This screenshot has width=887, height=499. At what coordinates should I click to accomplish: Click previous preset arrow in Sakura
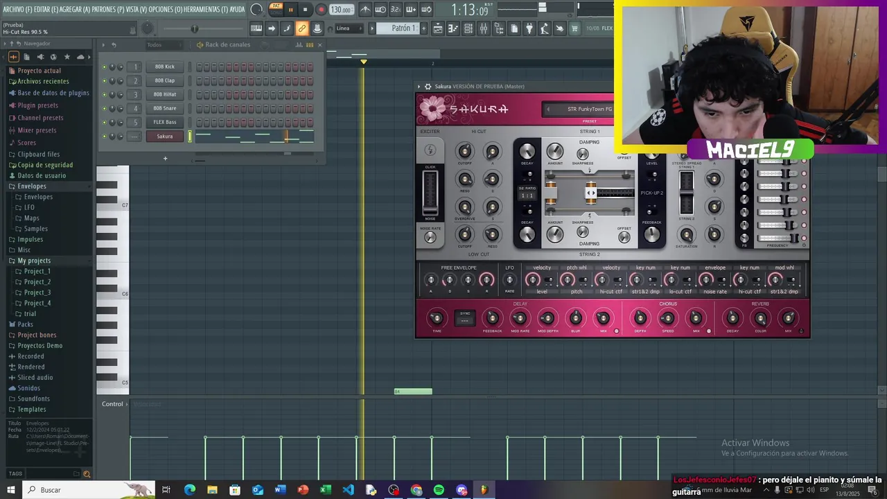548,109
